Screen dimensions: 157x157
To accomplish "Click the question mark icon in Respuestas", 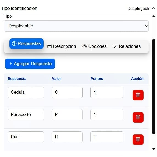I will pos(14,43).
